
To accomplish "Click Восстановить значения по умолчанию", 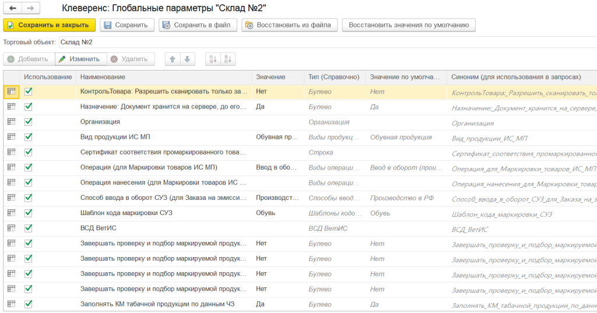I will tap(409, 25).
